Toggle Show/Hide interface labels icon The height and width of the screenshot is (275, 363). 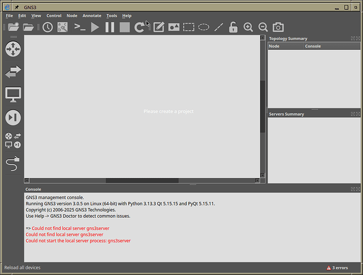pyautogui.click(x=62, y=27)
